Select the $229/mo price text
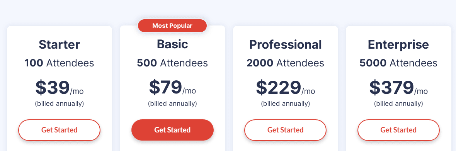The width and height of the screenshot is (456, 151). [285, 88]
